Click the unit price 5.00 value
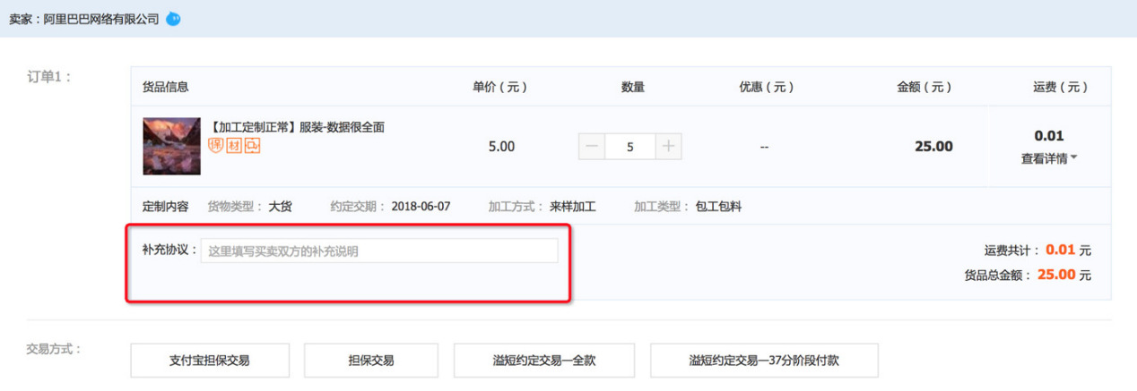The width and height of the screenshot is (1137, 391). click(501, 147)
